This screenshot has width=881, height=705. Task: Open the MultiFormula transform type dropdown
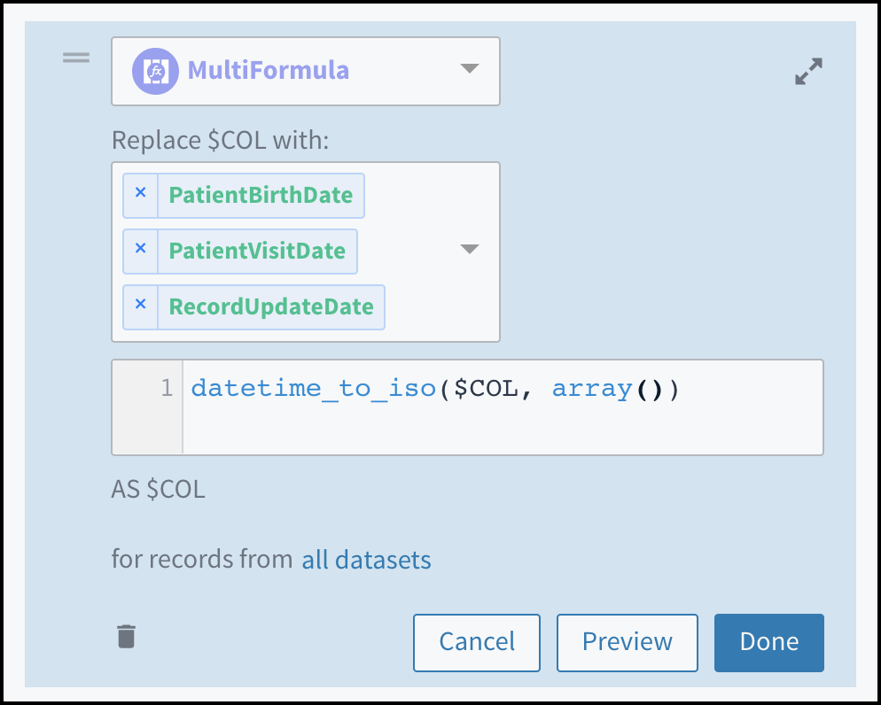pos(470,70)
